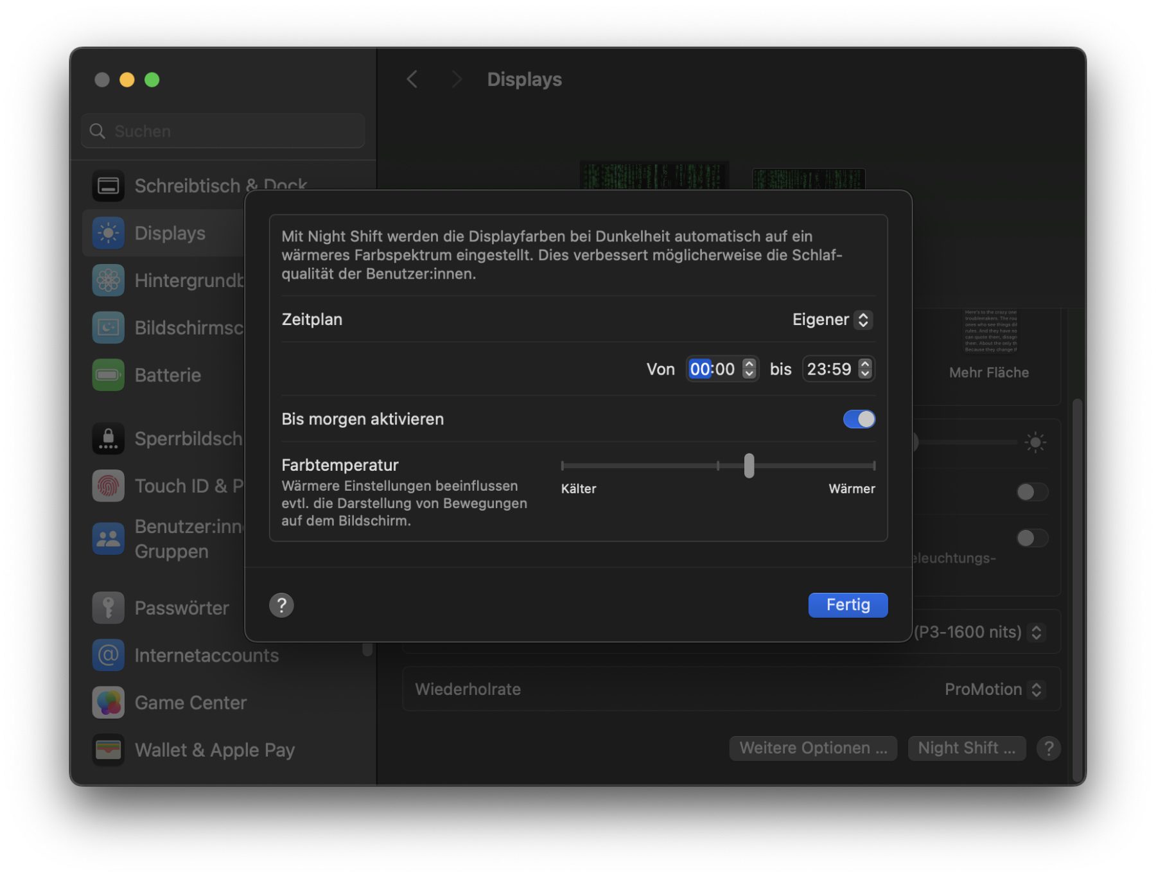Click the Passwörter key icon
Image resolution: width=1156 pixels, height=878 pixels.
coord(108,608)
